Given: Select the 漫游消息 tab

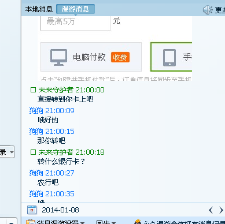Looking at the screenshot, I should coord(75,9).
